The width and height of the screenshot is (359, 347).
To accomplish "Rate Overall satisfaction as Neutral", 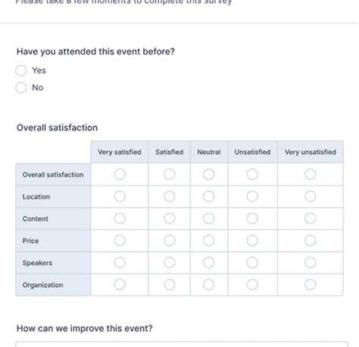I will coord(209,174).
